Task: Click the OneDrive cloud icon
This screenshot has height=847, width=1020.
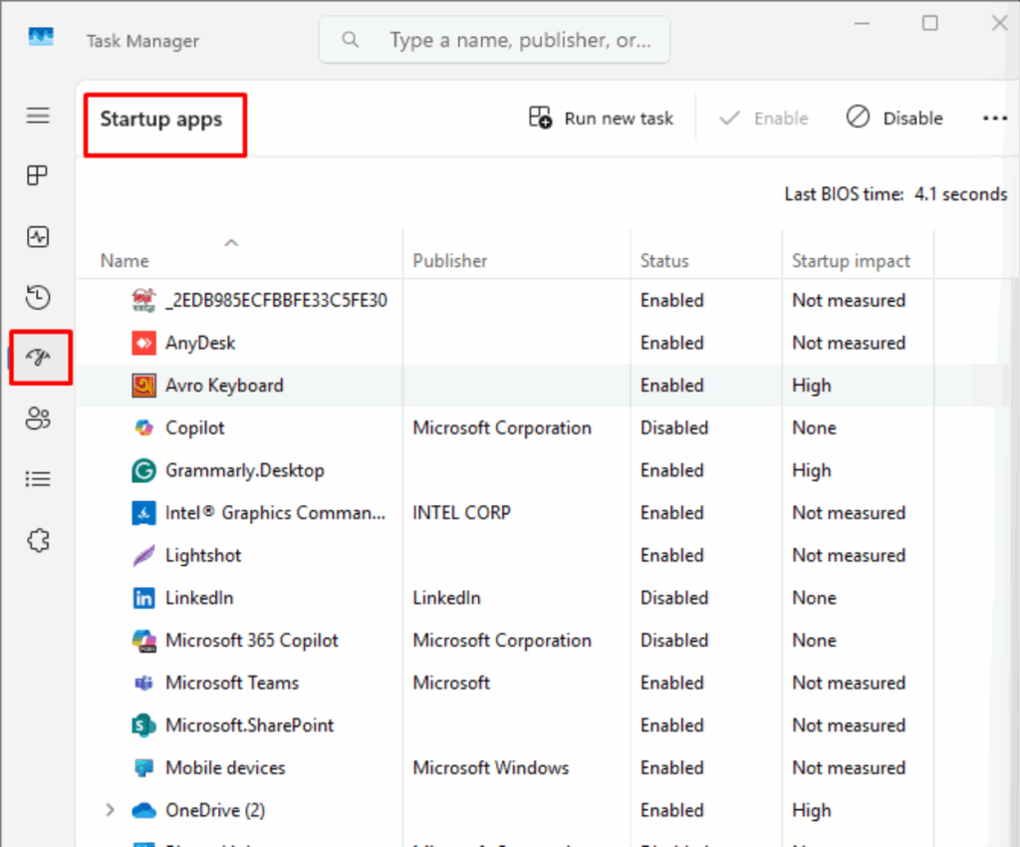Action: tap(143, 810)
